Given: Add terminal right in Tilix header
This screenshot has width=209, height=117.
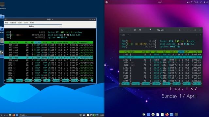Looking at the screenshot, I should tap(135, 30).
